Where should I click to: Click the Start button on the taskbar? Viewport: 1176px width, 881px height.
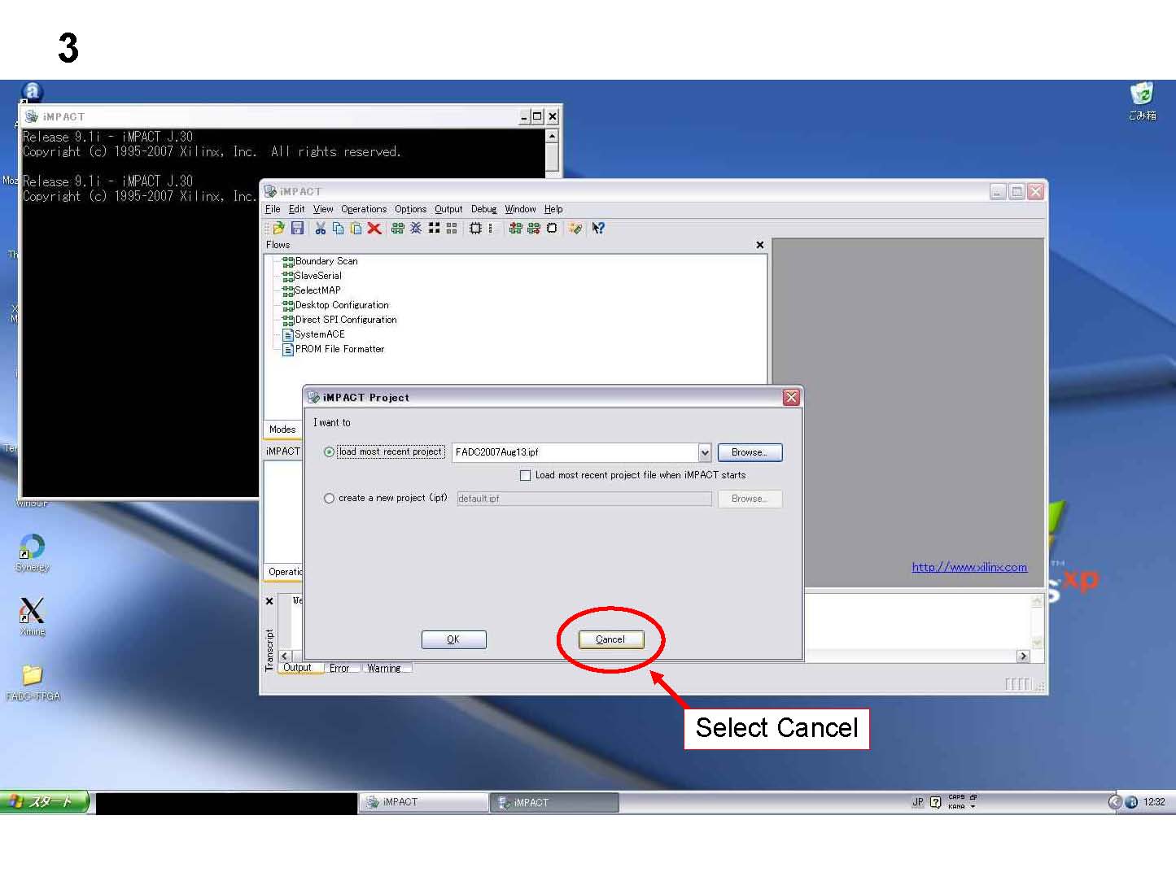[45, 802]
